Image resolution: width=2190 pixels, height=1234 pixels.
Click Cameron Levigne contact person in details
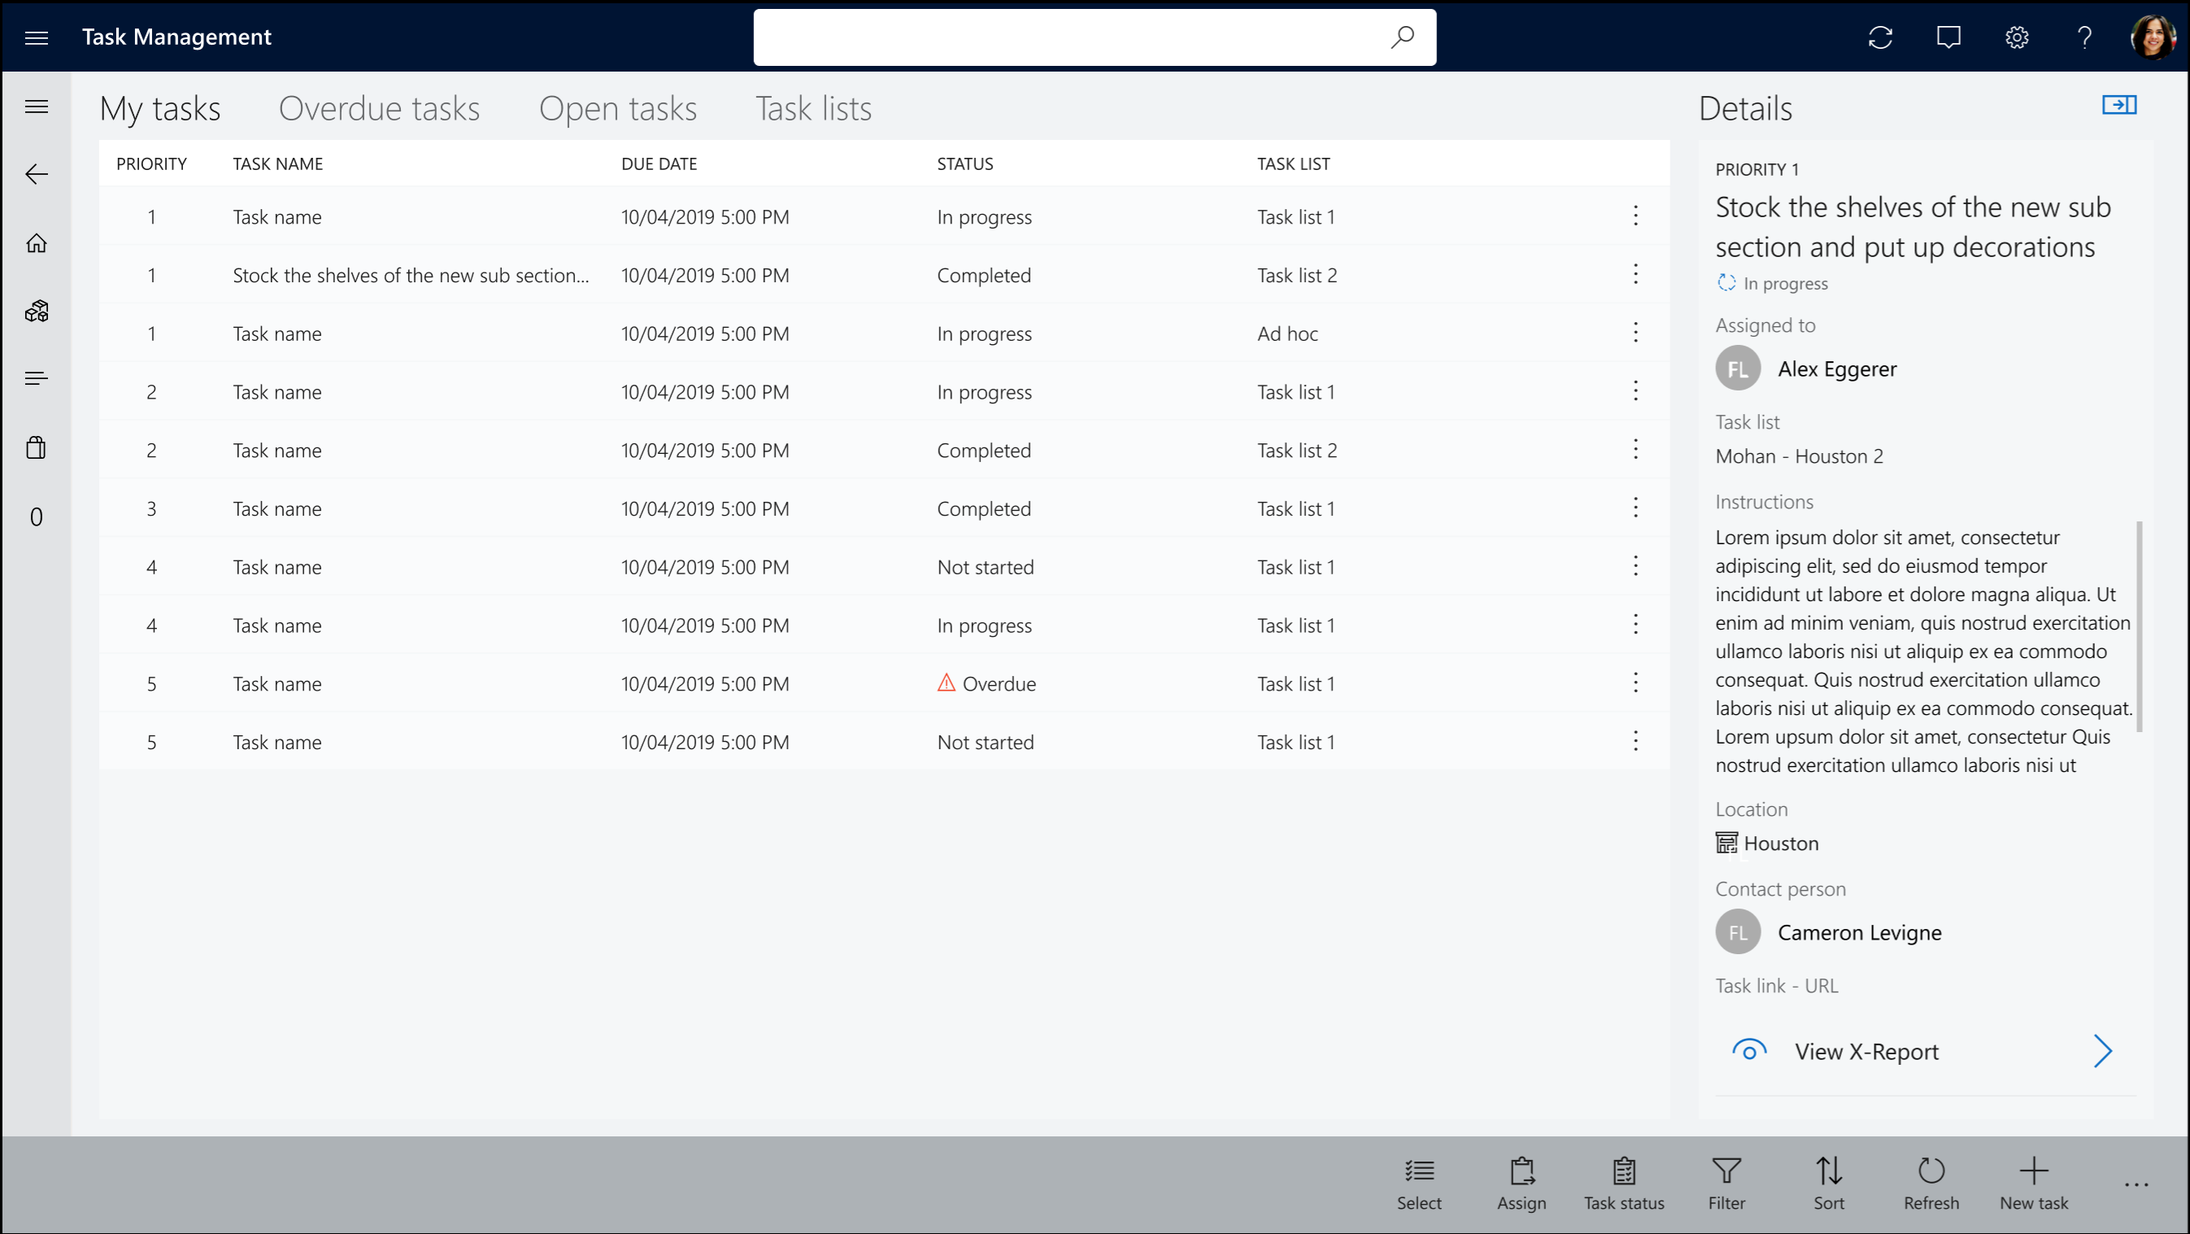click(1859, 931)
